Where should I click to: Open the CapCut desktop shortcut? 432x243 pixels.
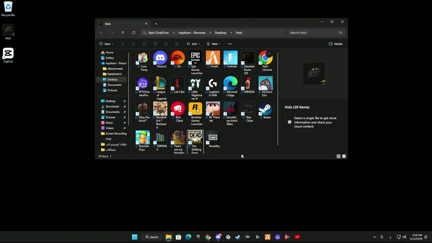(x=8, y=55)
